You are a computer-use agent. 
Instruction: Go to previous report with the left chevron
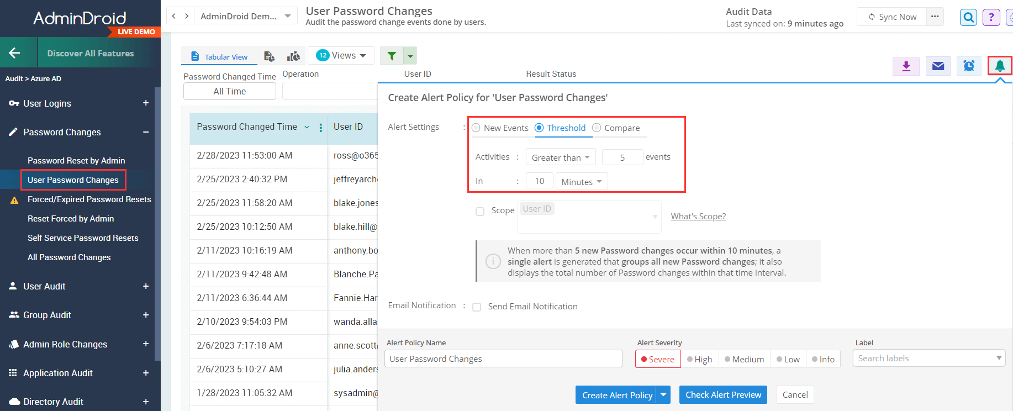(x=174, y=16)
